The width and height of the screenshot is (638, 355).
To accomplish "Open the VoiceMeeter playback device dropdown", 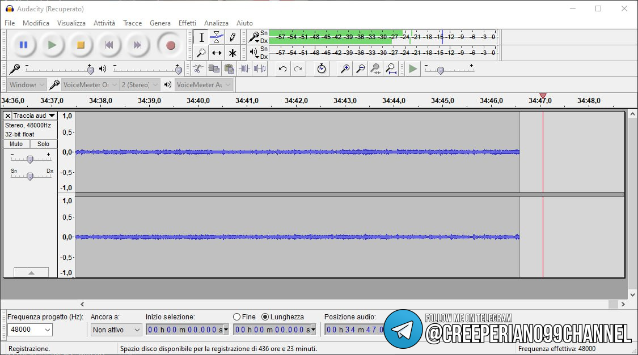I will point(204,85).
